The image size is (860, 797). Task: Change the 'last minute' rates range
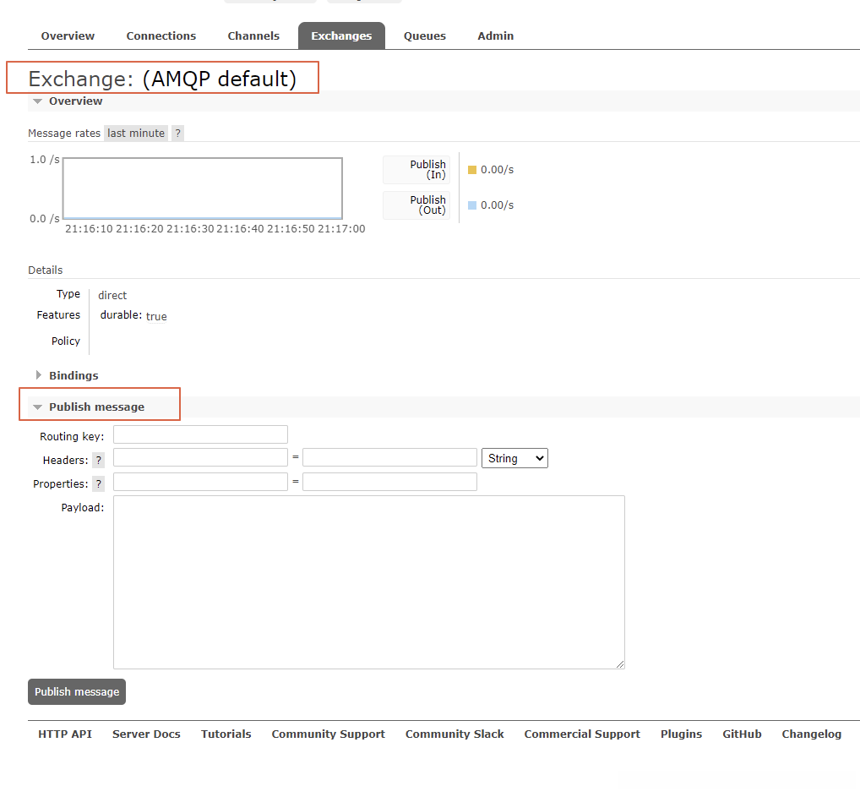point(136,134)
